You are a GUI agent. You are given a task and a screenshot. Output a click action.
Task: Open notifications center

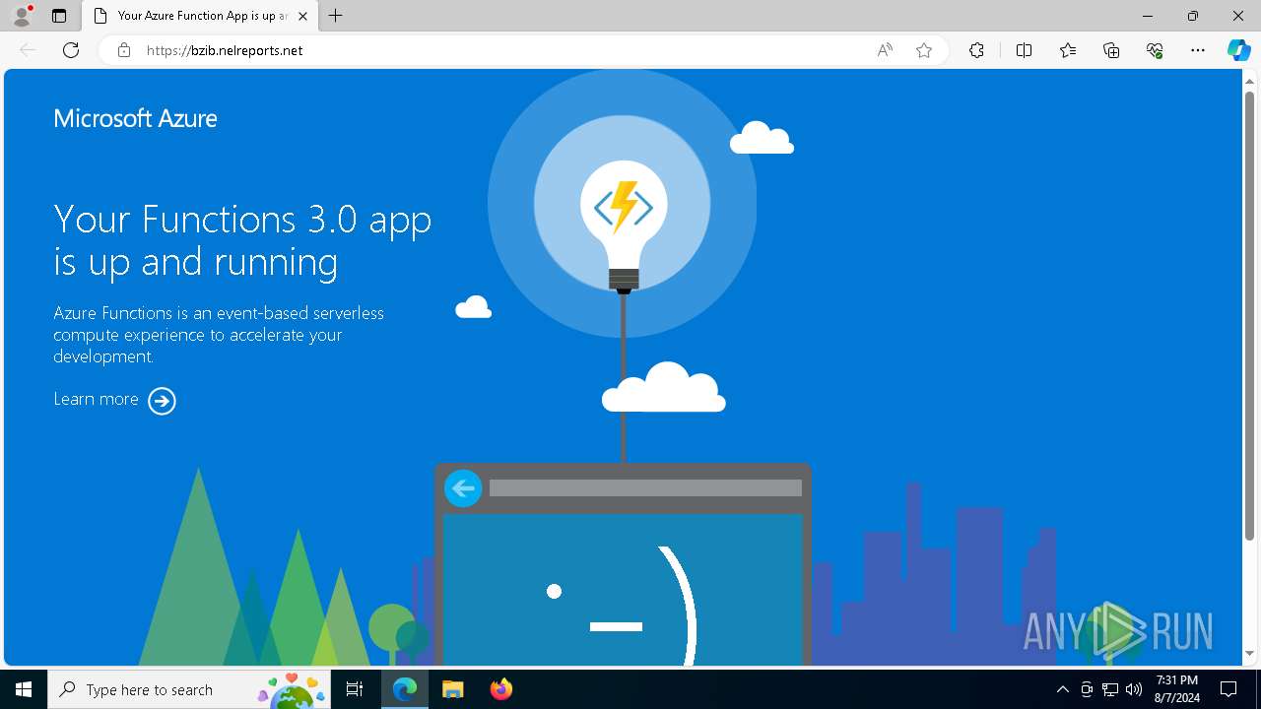1228,689
